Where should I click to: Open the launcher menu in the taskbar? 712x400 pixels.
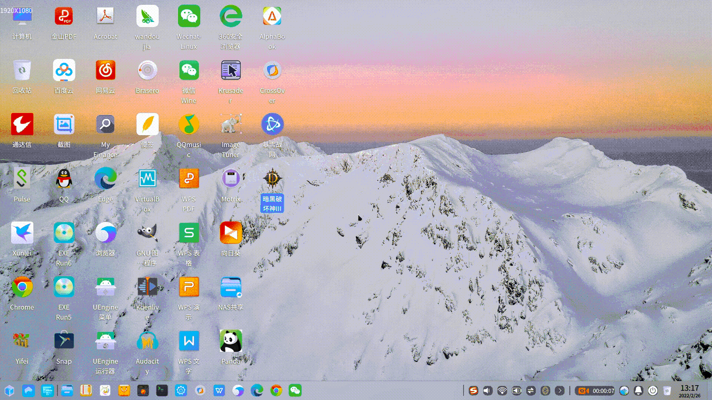tap(10, 391)
